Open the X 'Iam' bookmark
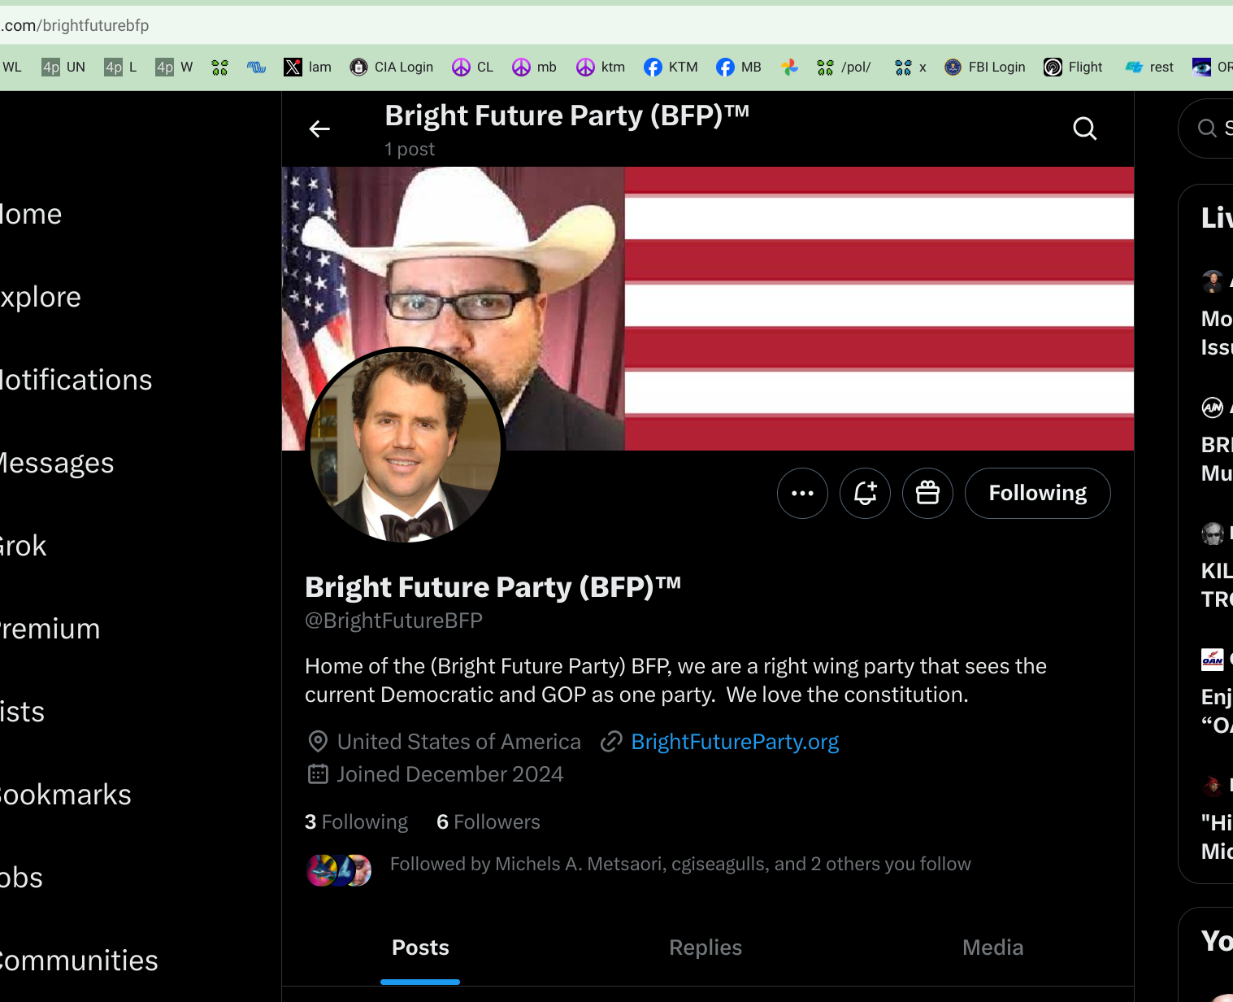The image size is (1233, 1002). tap(307, 67)
